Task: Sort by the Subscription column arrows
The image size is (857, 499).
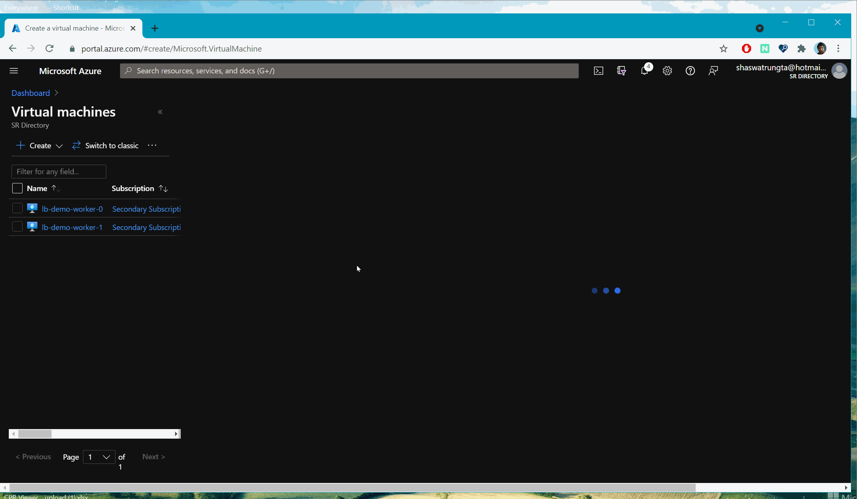Action: (163, 188)
